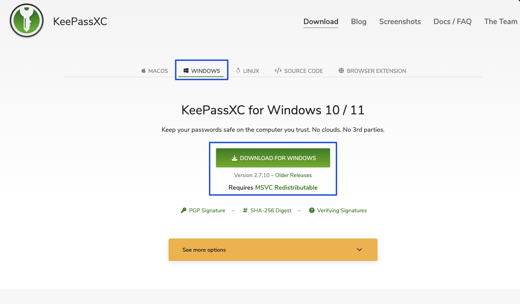Click the Linux penguin icon
Screen dimensions: 520x304
pyautogui.click(x=238, y=70)
